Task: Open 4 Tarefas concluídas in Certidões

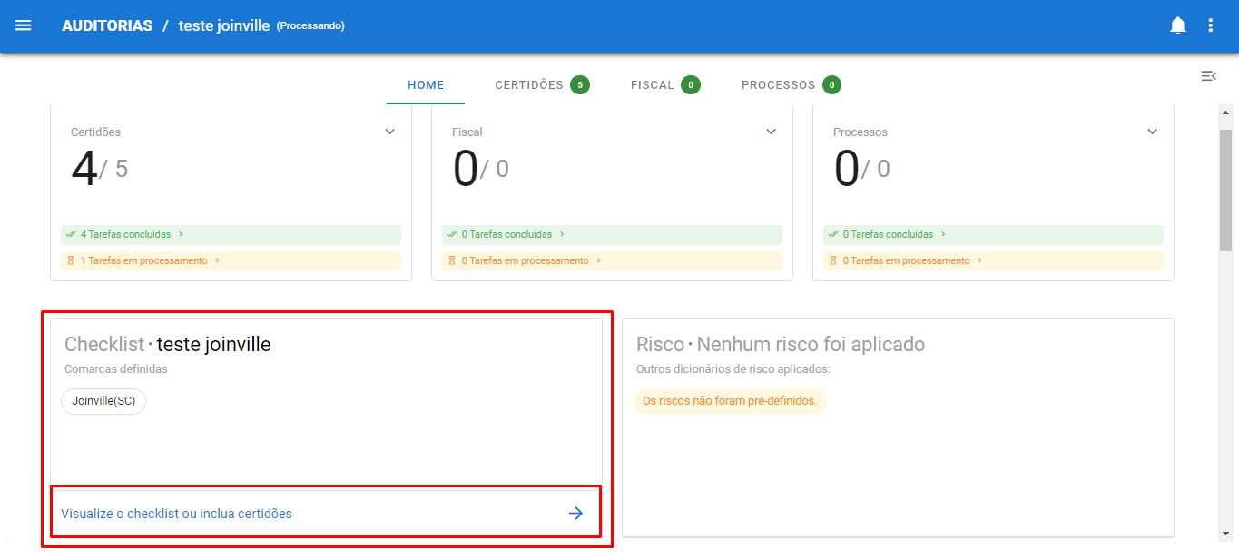Action: pos(125,234)
